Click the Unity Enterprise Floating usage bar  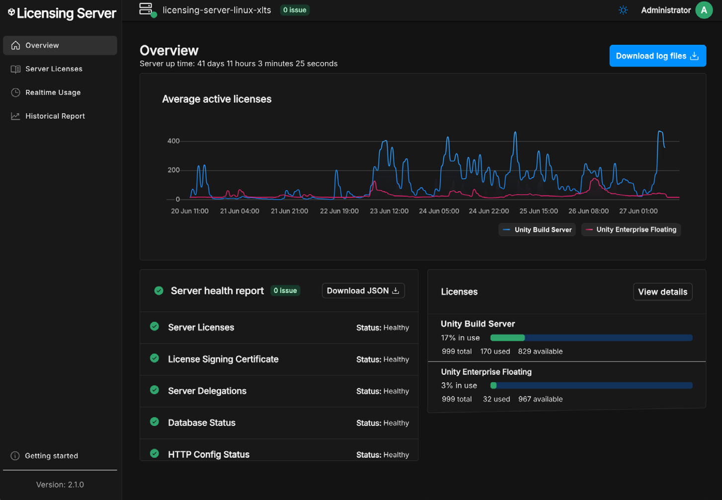[x=591, y=385]
